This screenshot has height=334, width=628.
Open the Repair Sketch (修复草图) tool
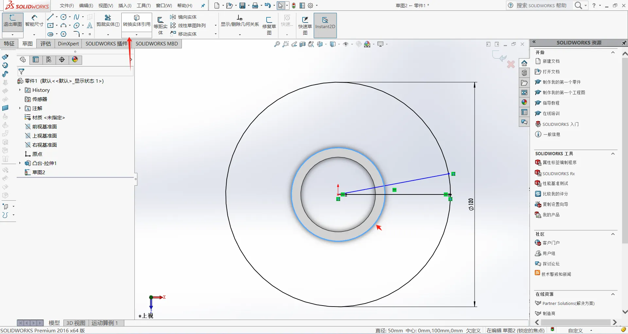pos(269,25)
